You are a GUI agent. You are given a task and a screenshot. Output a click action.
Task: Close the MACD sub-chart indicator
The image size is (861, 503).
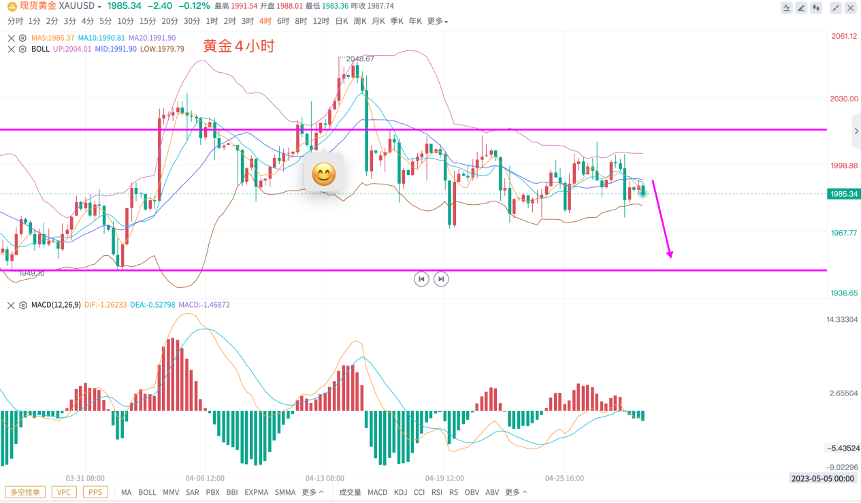(11, 306)
